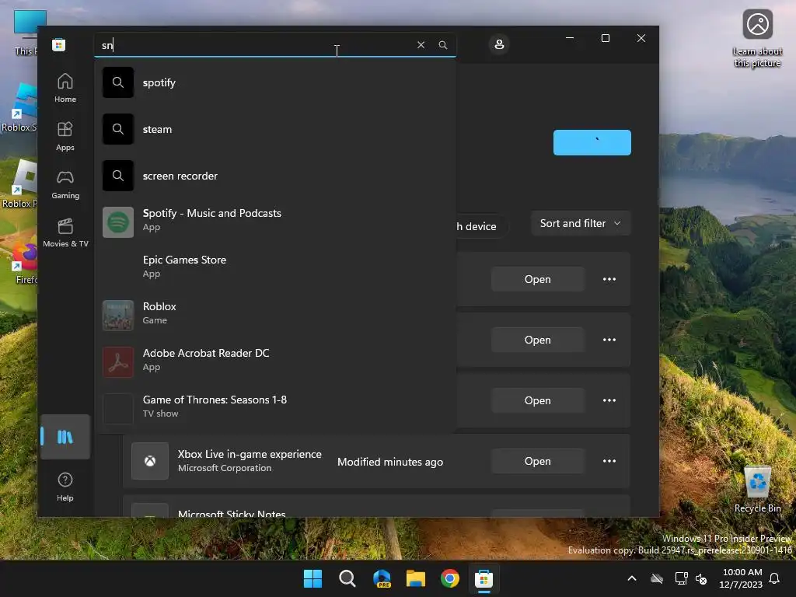Click the Xbox Live in-game experience title
The image size is (796, 597).
250,454
